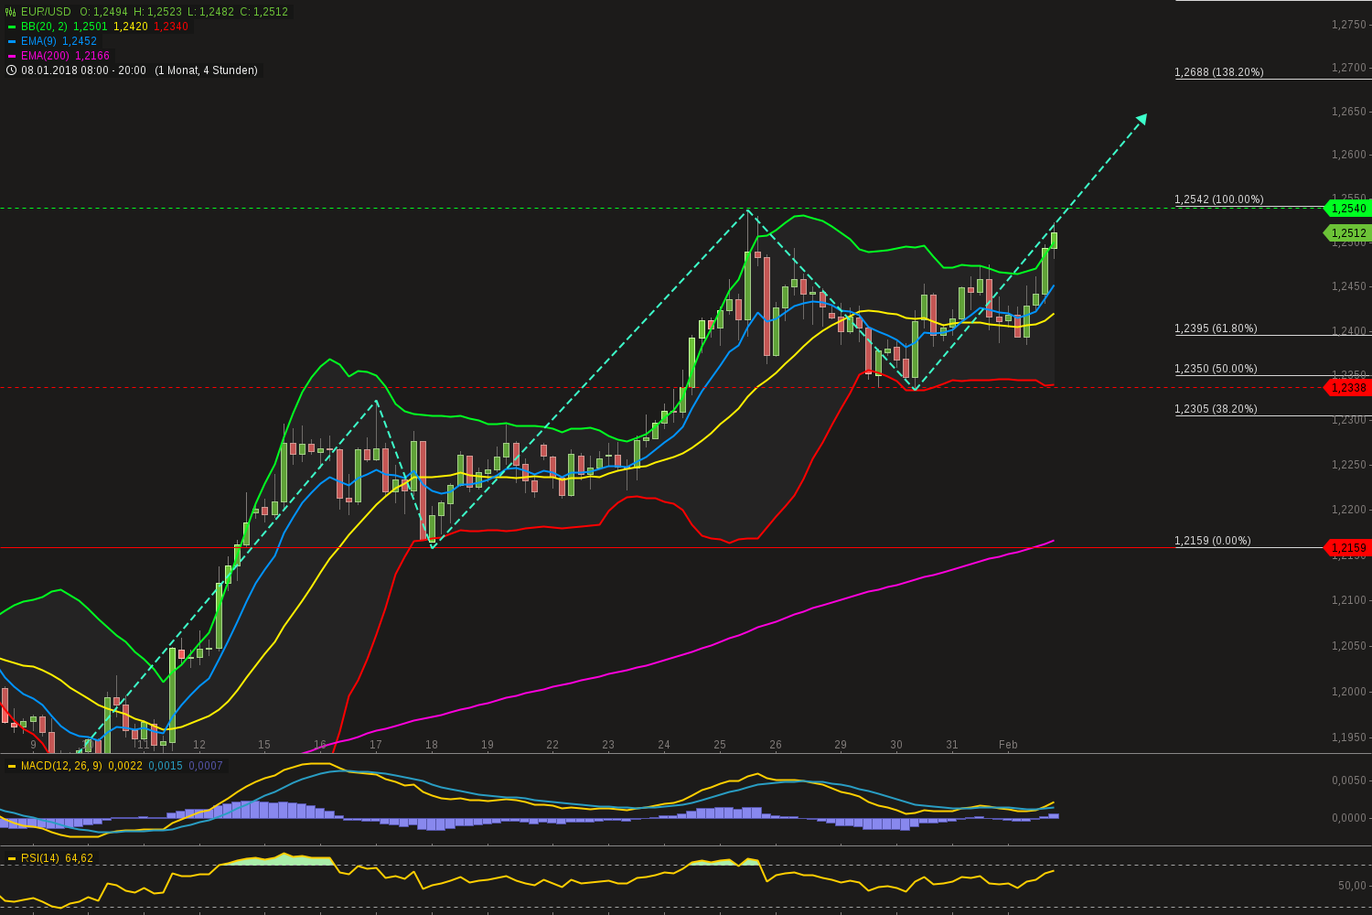Click the Fibonacci label 1,2350 (50.00%)
Image resolution: width=1372 pixels, height=915 pixels.
[x=1217, y=369]
